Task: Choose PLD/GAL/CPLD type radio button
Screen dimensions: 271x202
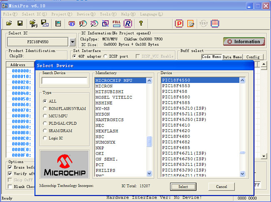Action: [x=45, y=123]
